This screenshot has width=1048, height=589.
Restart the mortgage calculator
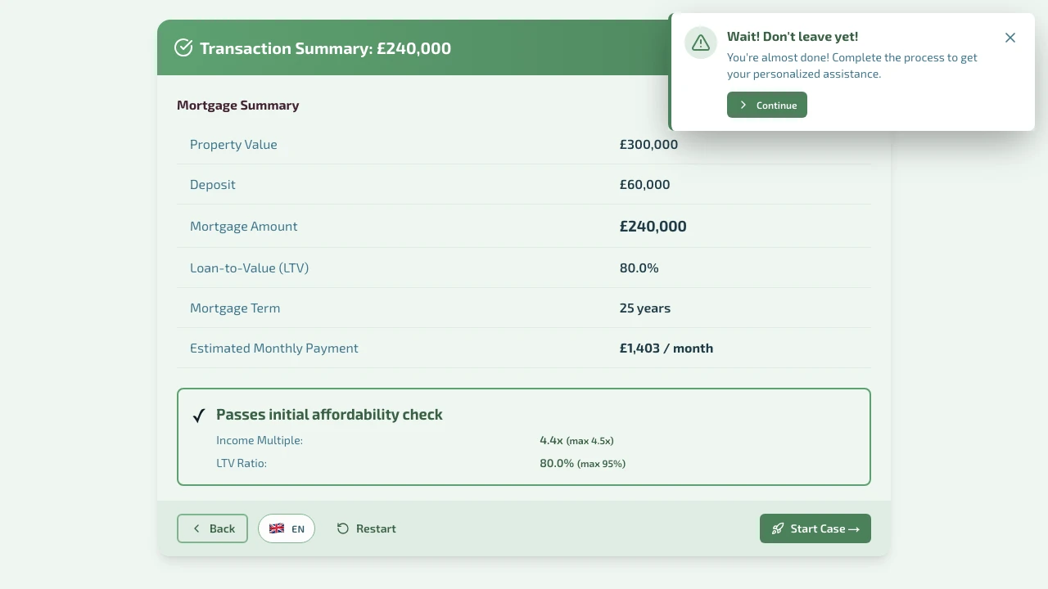(x=366, y=528)
